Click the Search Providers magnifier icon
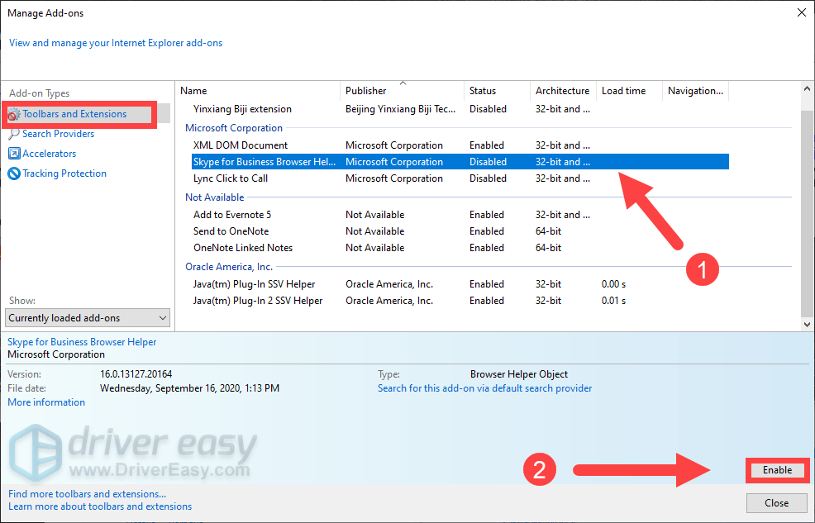 pos(14,134)
